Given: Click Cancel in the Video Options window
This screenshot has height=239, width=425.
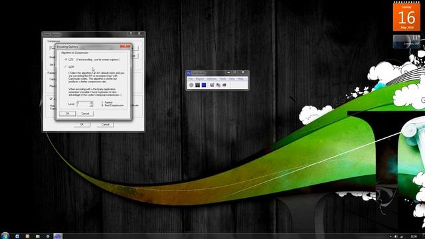Looking at the screenshot, I should pos(105,124).
